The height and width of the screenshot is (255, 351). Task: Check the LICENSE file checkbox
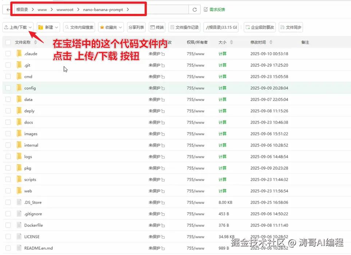[x=8, y=237]
